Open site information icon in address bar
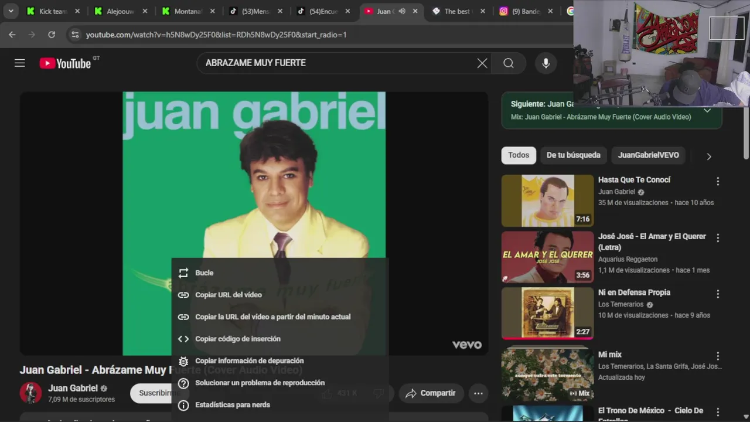 [x=74, y=35]
